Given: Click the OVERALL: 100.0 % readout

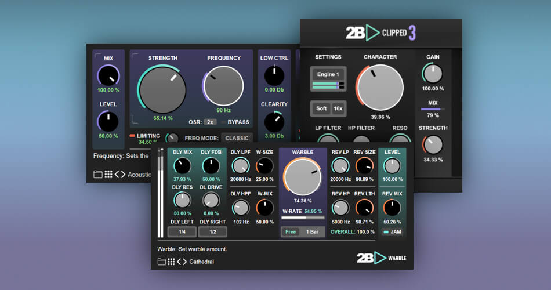Looking at the screenshot, I should point(353,231).
